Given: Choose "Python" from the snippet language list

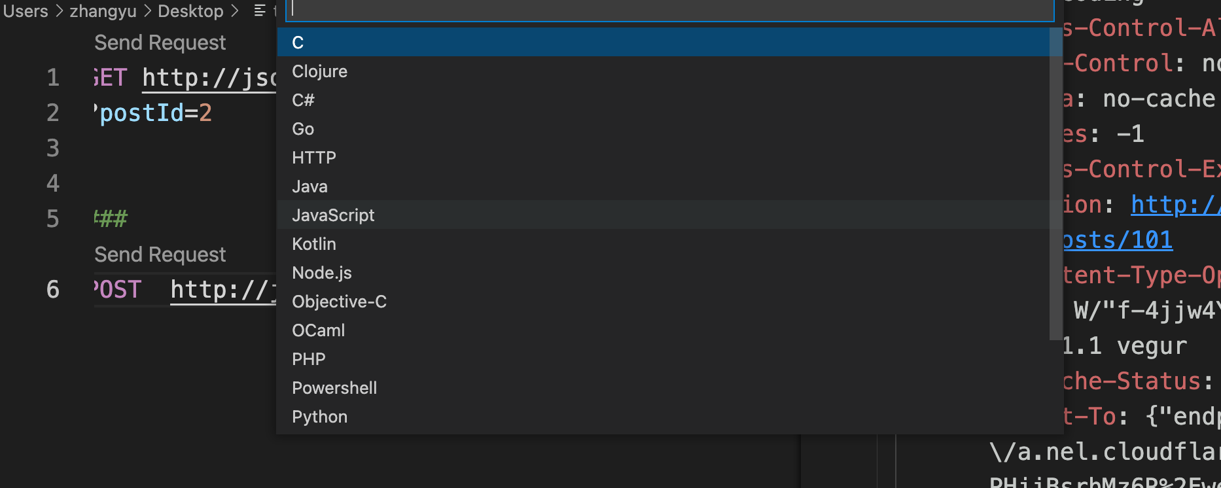Looking at the screenshot, I should 319,416.
